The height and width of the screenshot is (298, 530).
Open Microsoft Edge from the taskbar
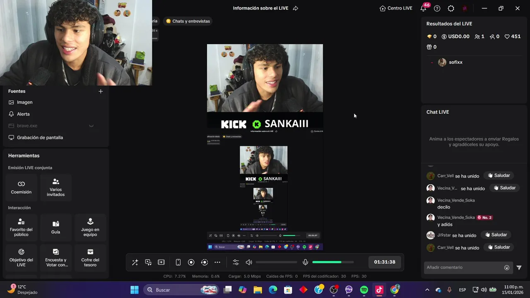click(273, 290)
